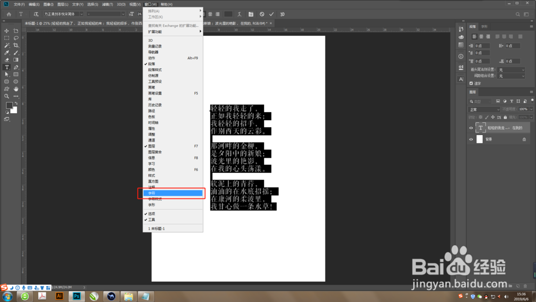The image size is (536, 302).
Task: Select the Lasso tool
Action: [16, 38]
